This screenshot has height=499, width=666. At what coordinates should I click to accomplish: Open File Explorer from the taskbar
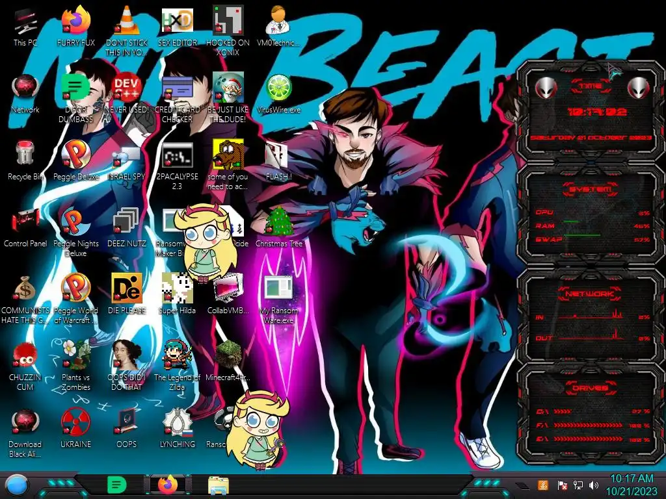pos(219,485)
